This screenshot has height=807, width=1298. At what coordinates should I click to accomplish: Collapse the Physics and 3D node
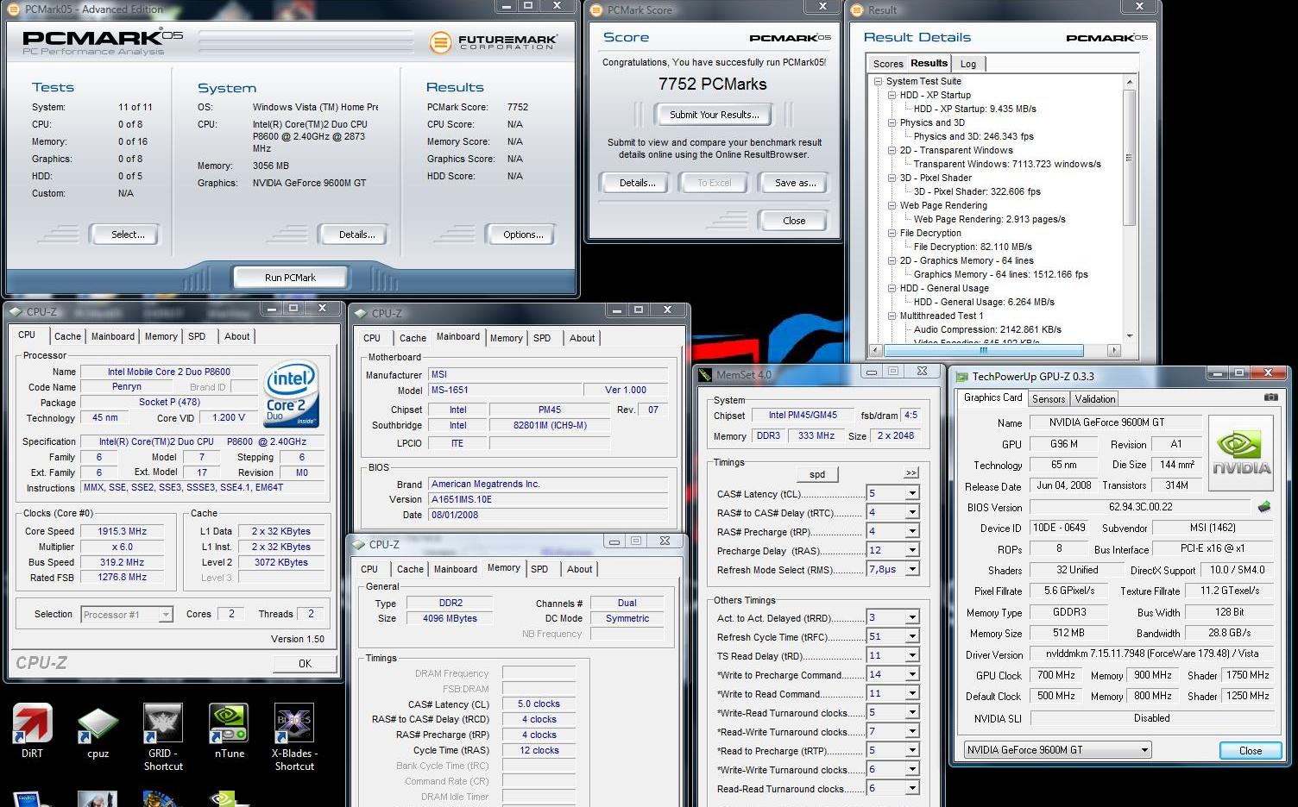[x=892, y=122]
